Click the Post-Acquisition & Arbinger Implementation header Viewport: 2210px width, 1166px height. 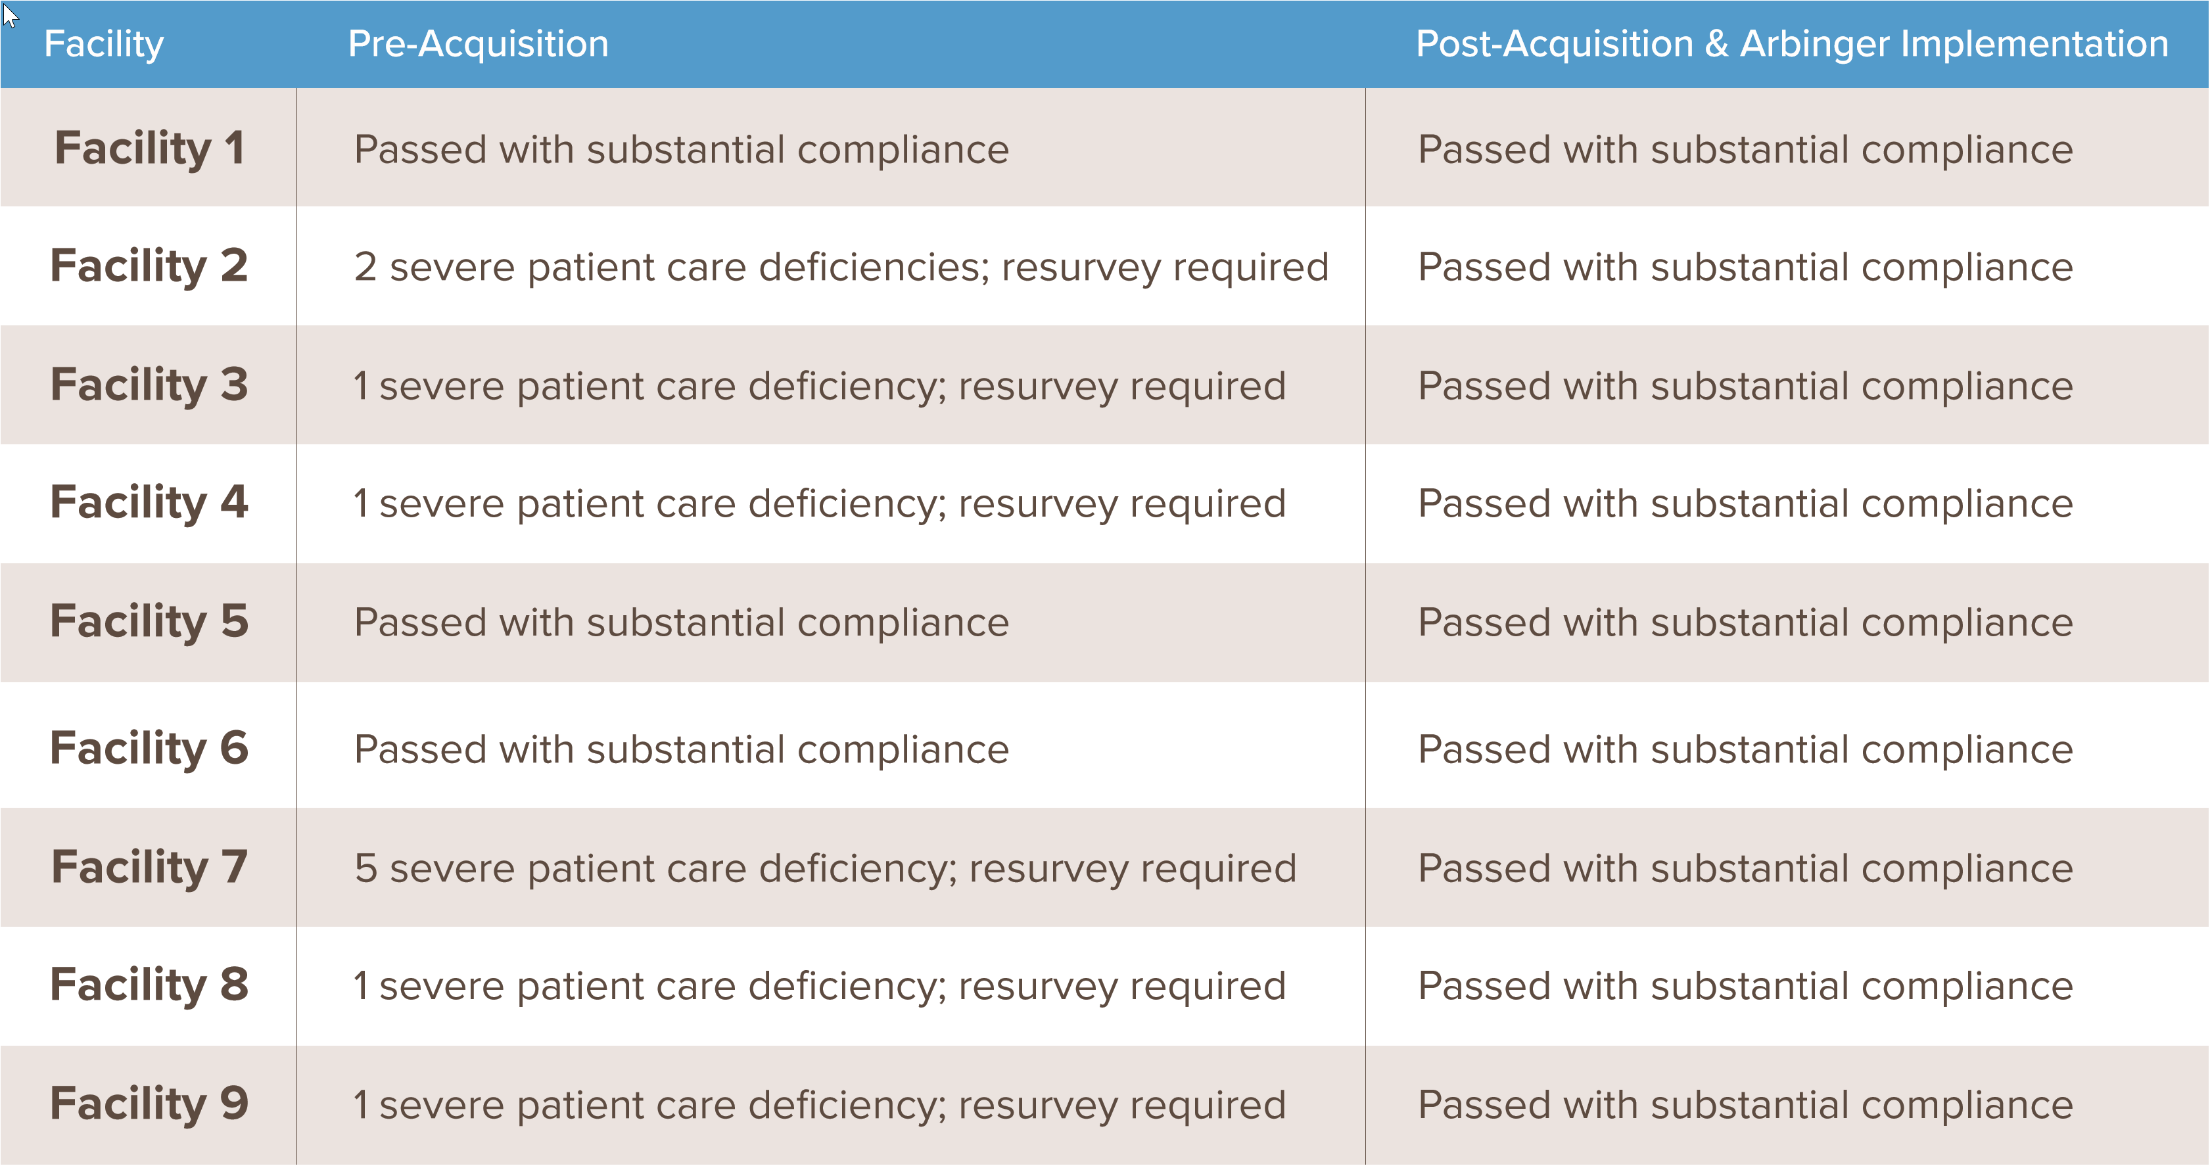(1791, 44)
